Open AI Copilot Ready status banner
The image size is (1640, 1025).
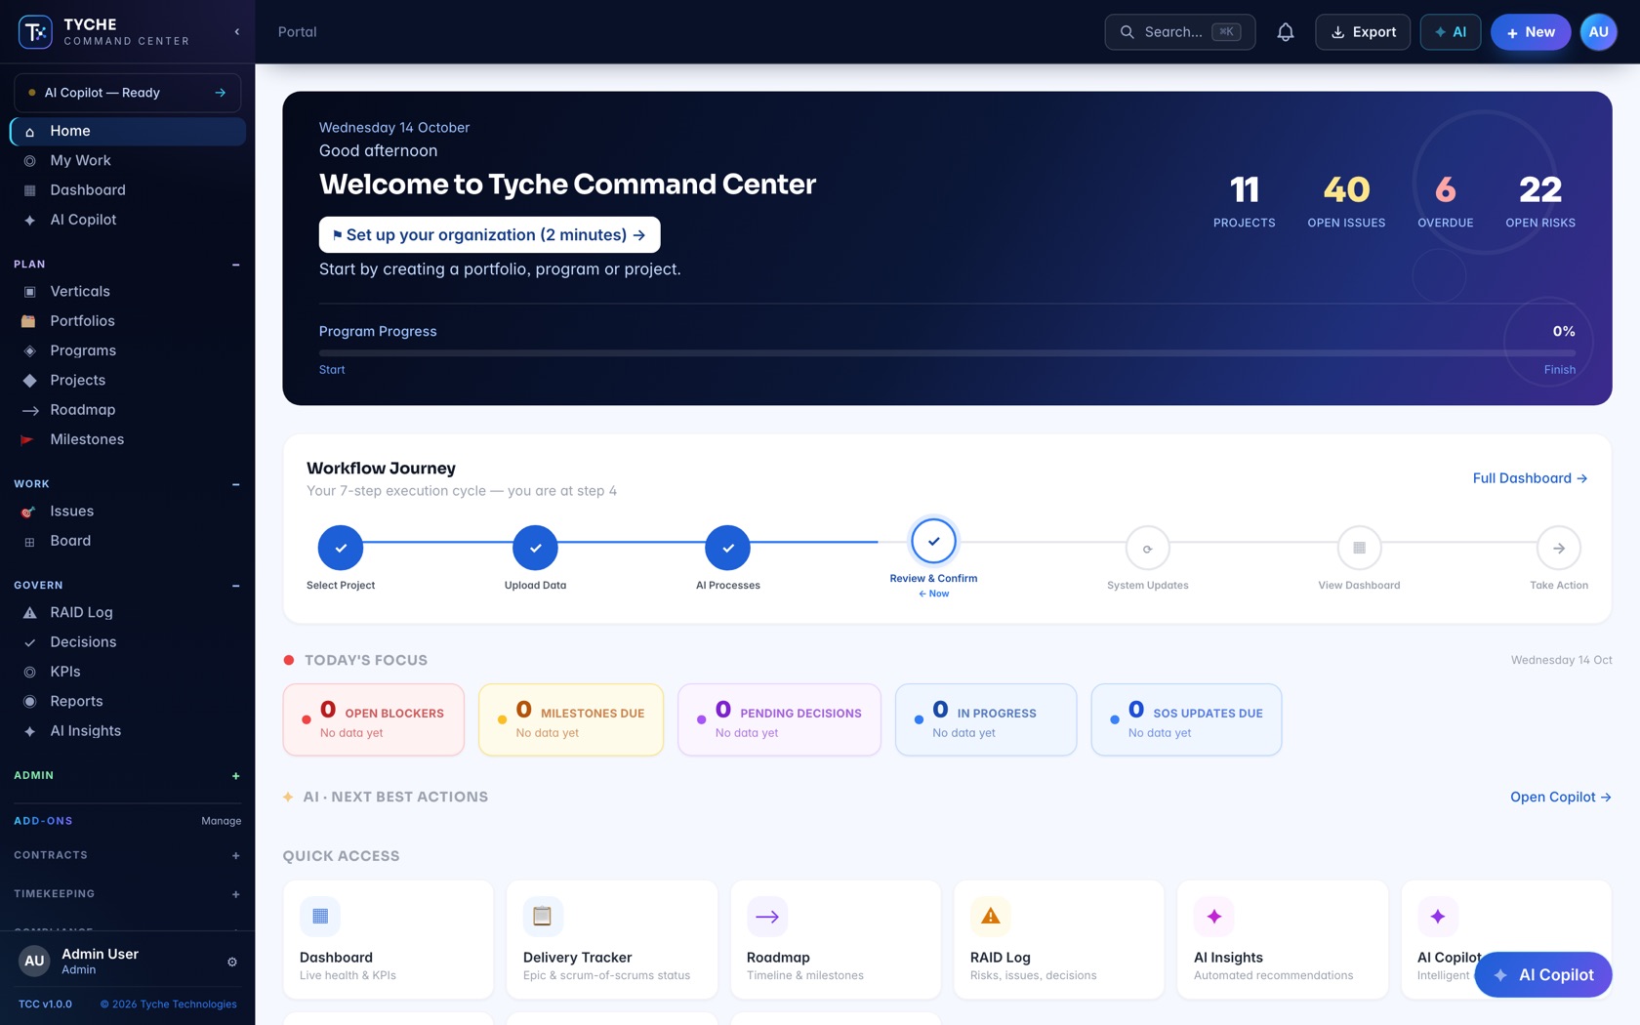click(x=128, y=93)
